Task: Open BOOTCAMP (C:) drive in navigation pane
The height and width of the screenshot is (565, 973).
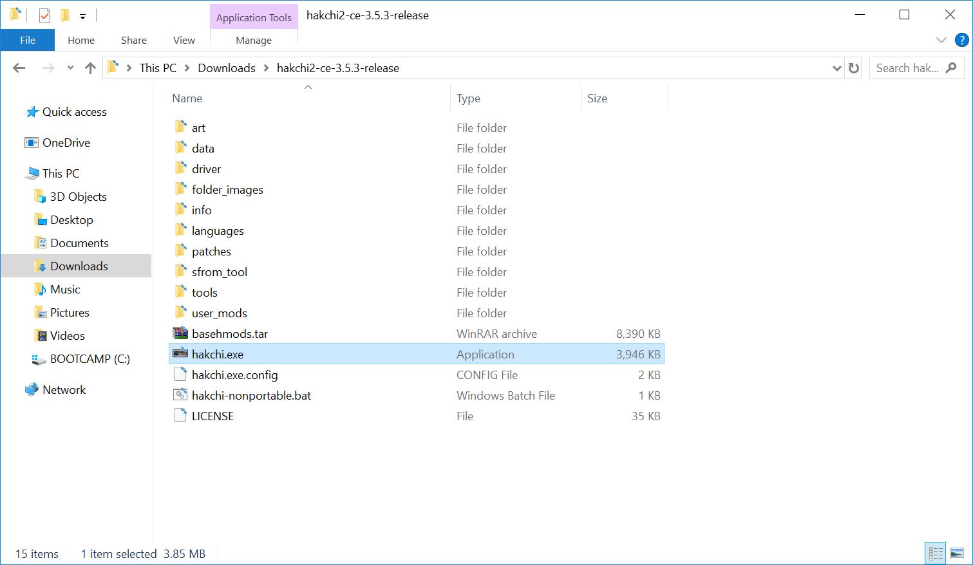Action: click(x=90, y=359)
